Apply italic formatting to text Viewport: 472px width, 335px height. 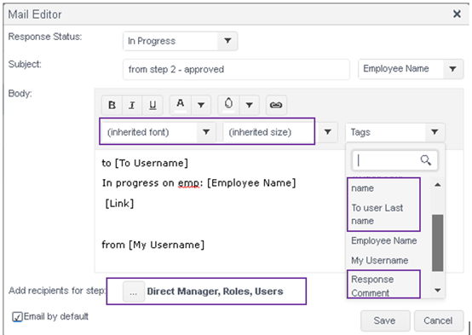coord(132,105)
